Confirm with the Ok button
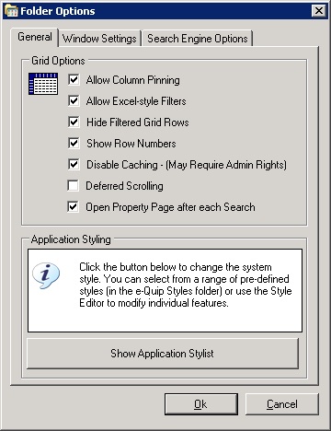The height and width of the screenshot is (431, 331). click(201, 404)
